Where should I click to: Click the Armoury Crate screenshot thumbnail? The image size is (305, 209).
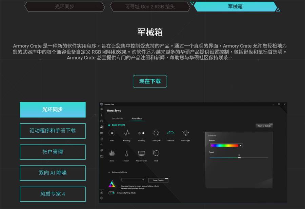click(x=193, y=153)
